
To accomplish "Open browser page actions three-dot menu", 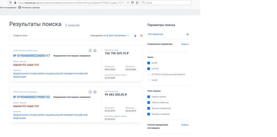I will [x=128, y=3].
